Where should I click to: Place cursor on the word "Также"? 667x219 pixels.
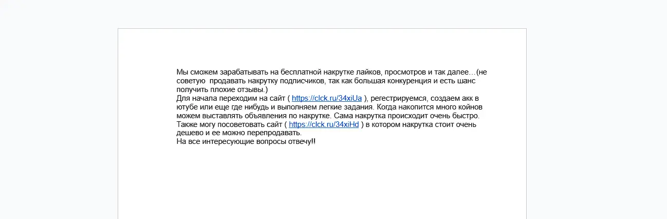(187, 124)
